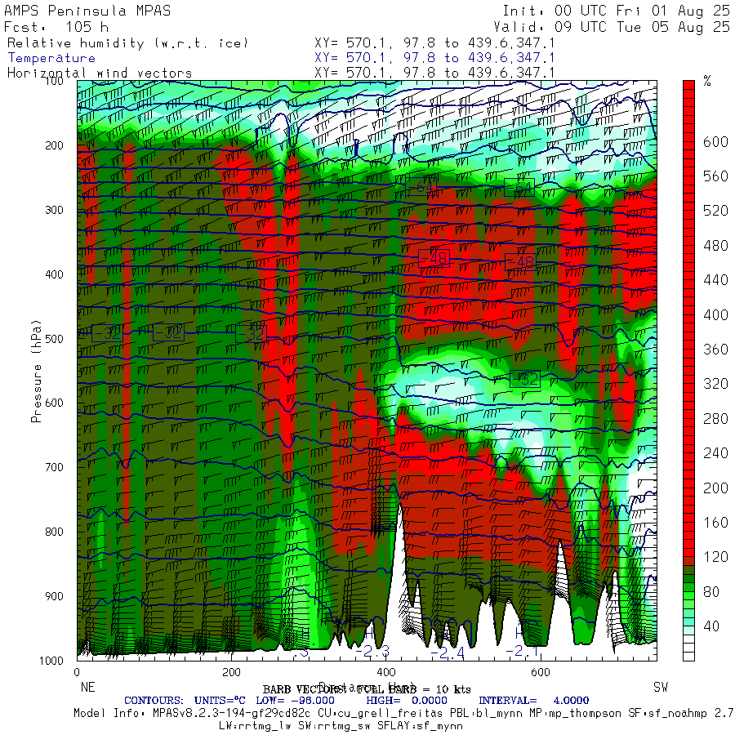Click the 480 value on the color bar scale
Viewport: 735px width, 735px height.
[715, 246]
